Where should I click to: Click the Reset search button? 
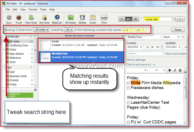point(178,30)
